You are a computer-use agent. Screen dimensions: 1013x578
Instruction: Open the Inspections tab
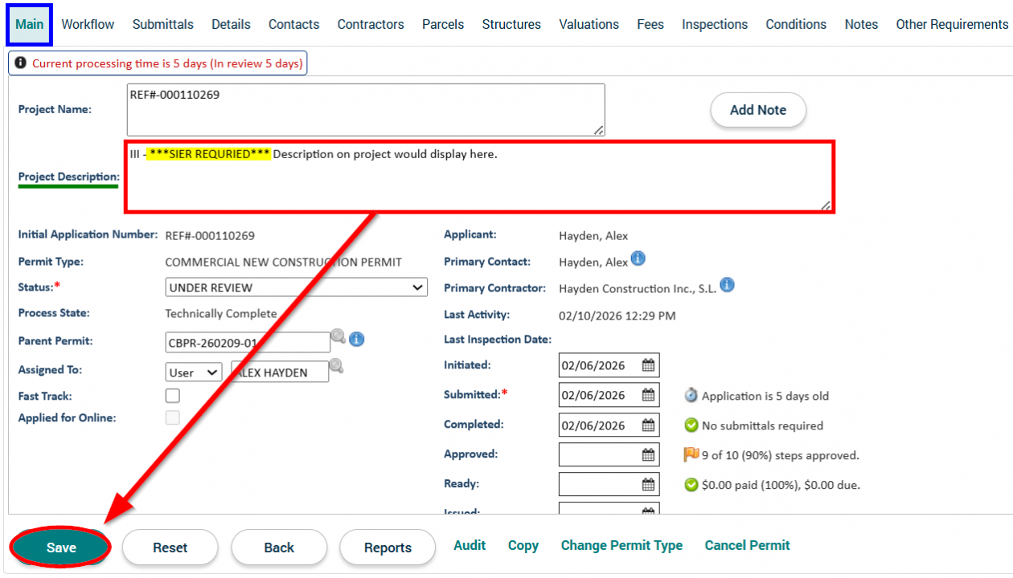(715, 24)
